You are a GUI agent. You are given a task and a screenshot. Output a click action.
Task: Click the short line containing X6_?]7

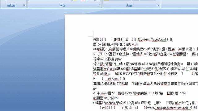[106, 98]
